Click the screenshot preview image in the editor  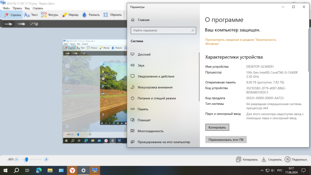[95, 91]
